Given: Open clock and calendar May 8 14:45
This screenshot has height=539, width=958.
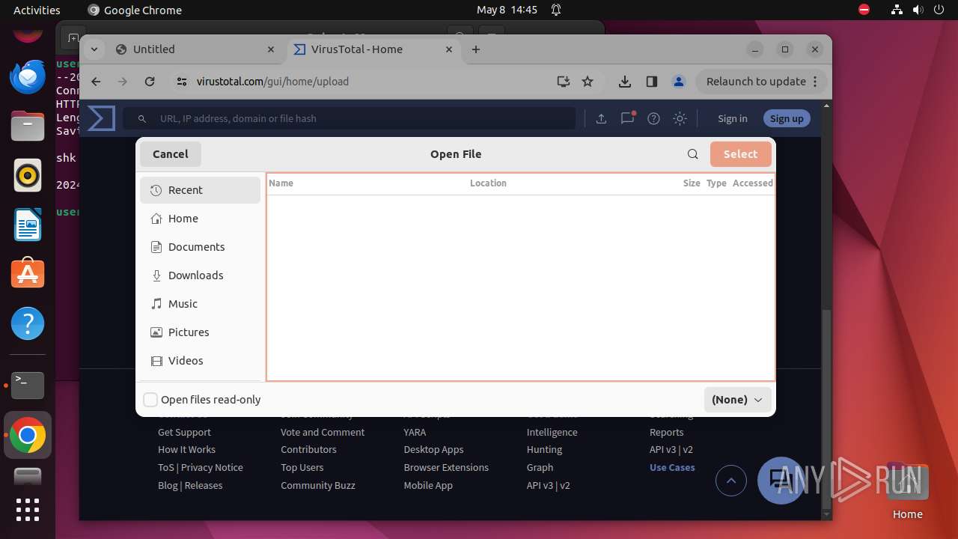Looking at the screenshot, I should point(507,10).
